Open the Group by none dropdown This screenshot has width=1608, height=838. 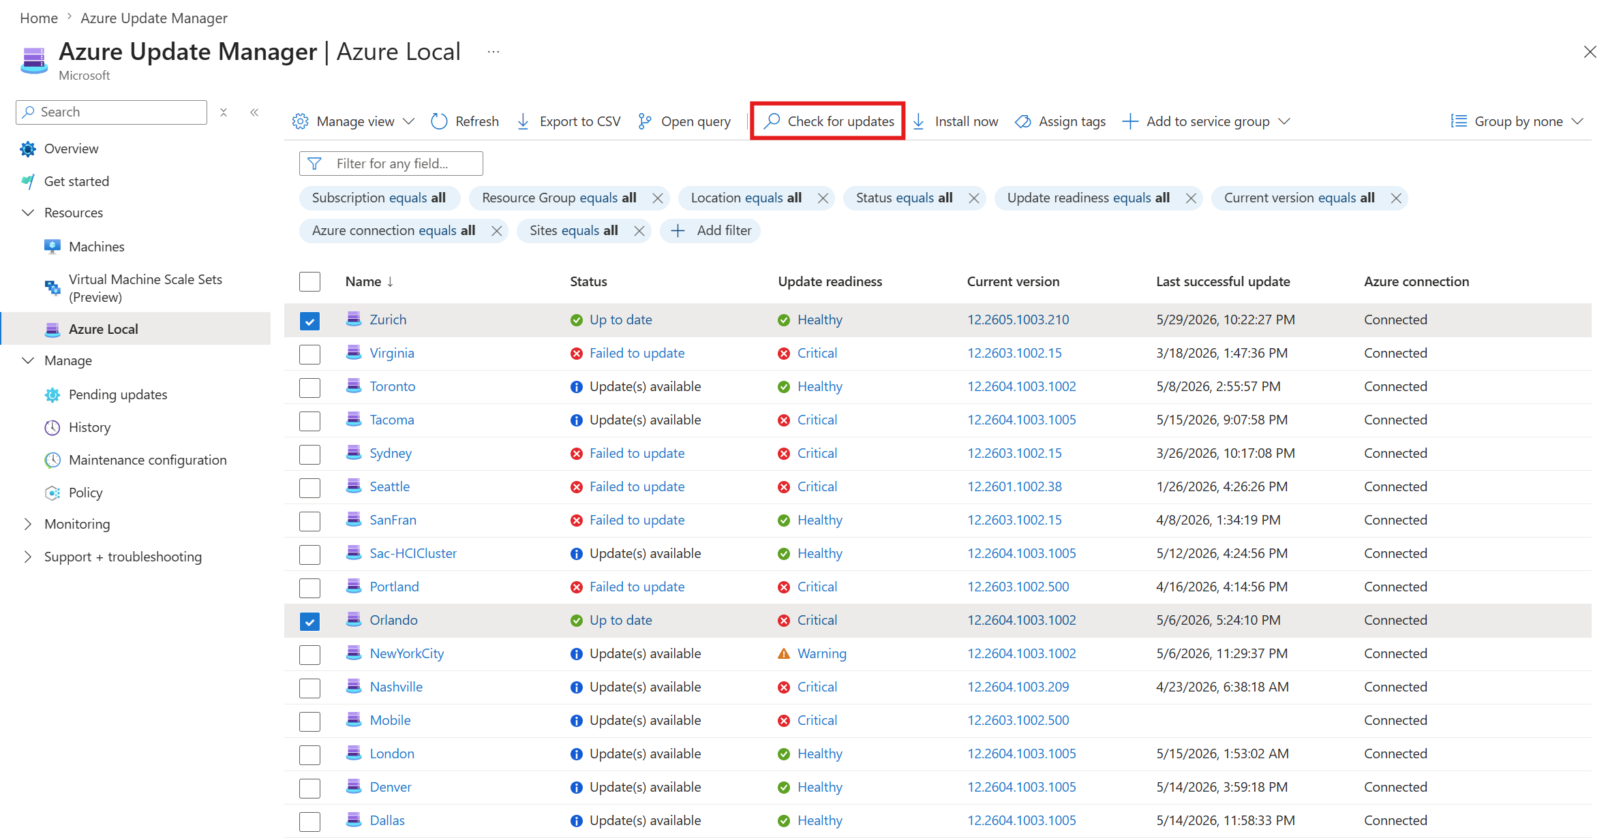[1517, 121]
